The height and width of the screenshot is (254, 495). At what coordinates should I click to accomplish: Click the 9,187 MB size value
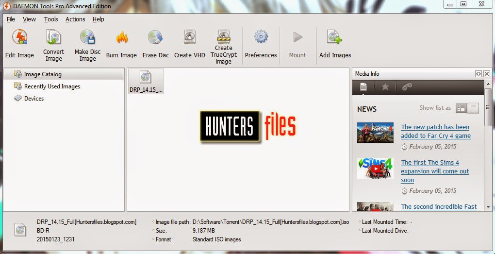[204, 231]
